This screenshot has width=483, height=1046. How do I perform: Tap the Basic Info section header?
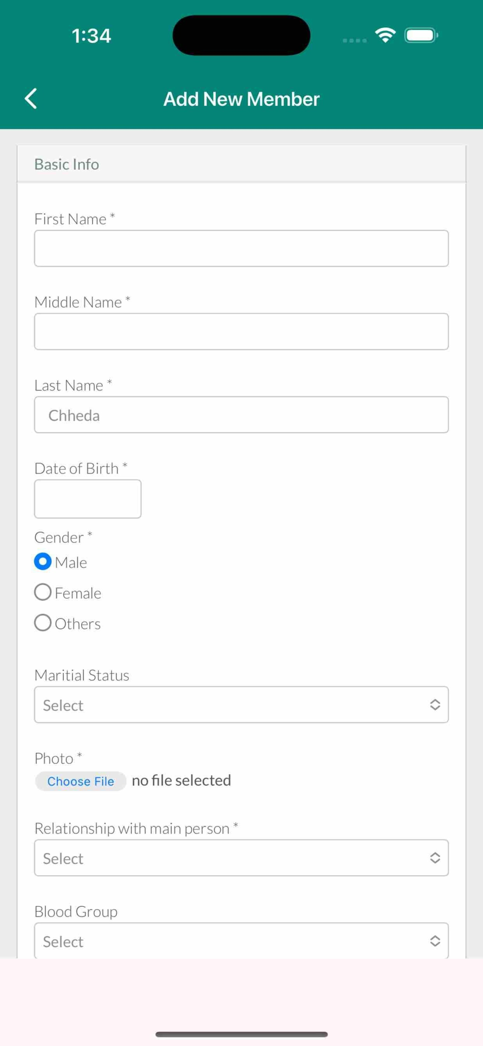(x=241, y=164)
